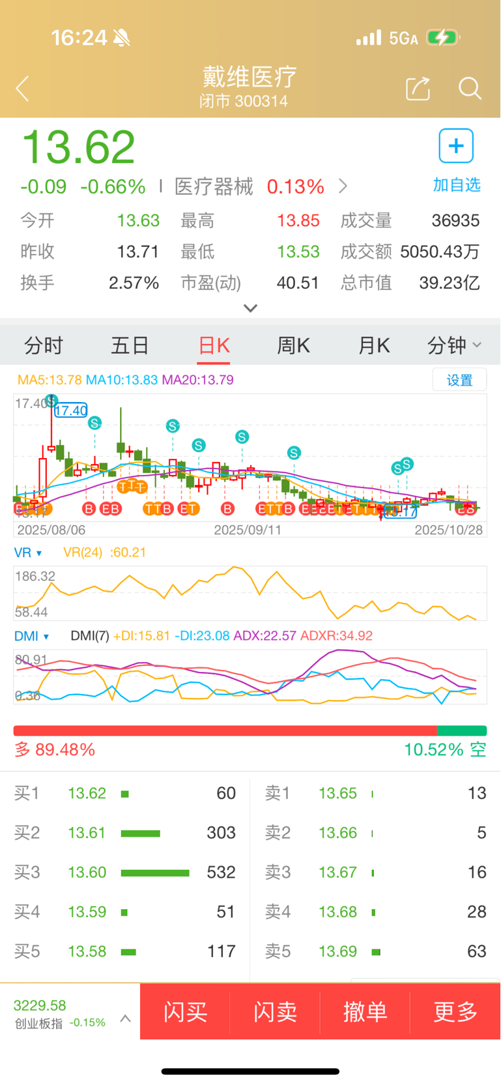Expand quote details with down chevron
501x1085 pixels.
[x=250, y=308]
